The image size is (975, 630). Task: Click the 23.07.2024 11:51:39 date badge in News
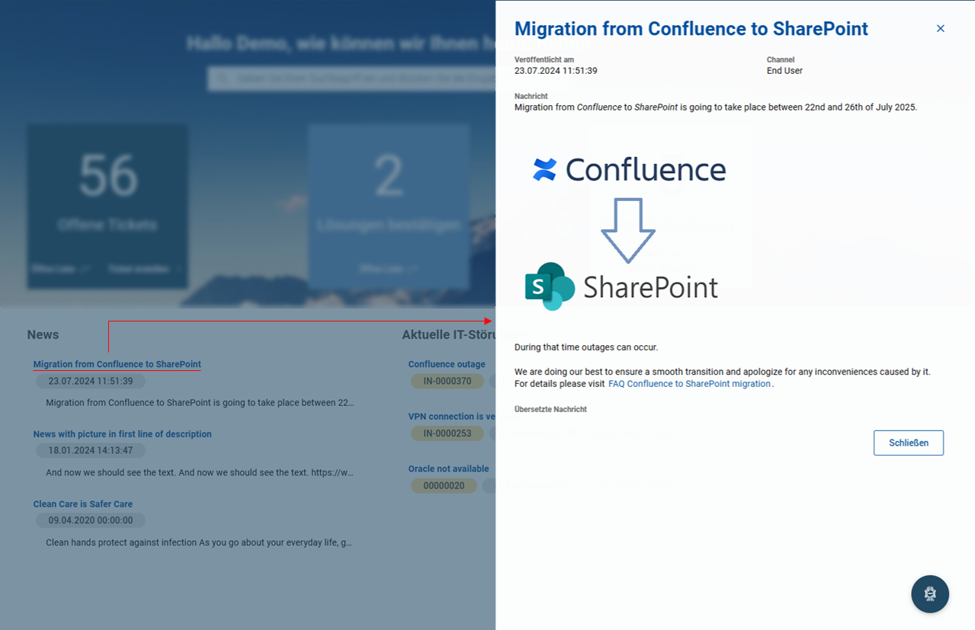coord(91,381)
